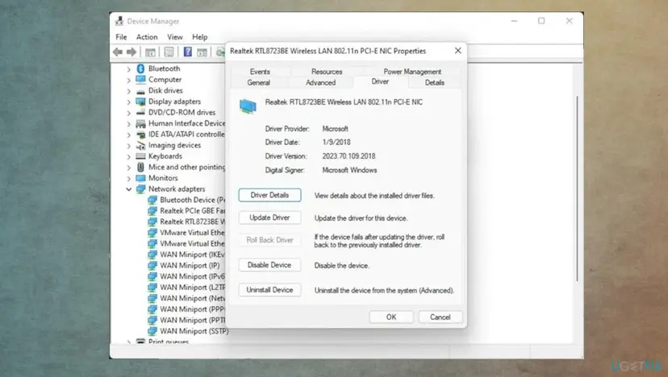668x377 pixels.
Task: Click the Mice and other pointing devices icon
Action: tap(140, 168)
